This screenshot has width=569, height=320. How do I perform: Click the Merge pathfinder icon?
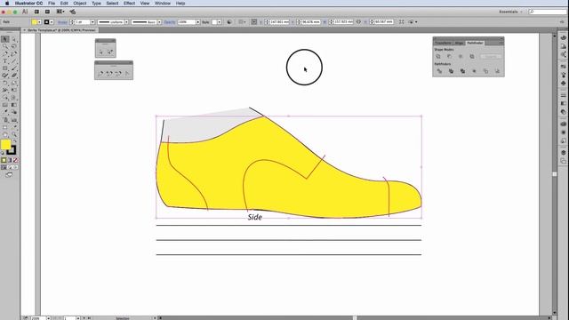(x=462, y=71)
